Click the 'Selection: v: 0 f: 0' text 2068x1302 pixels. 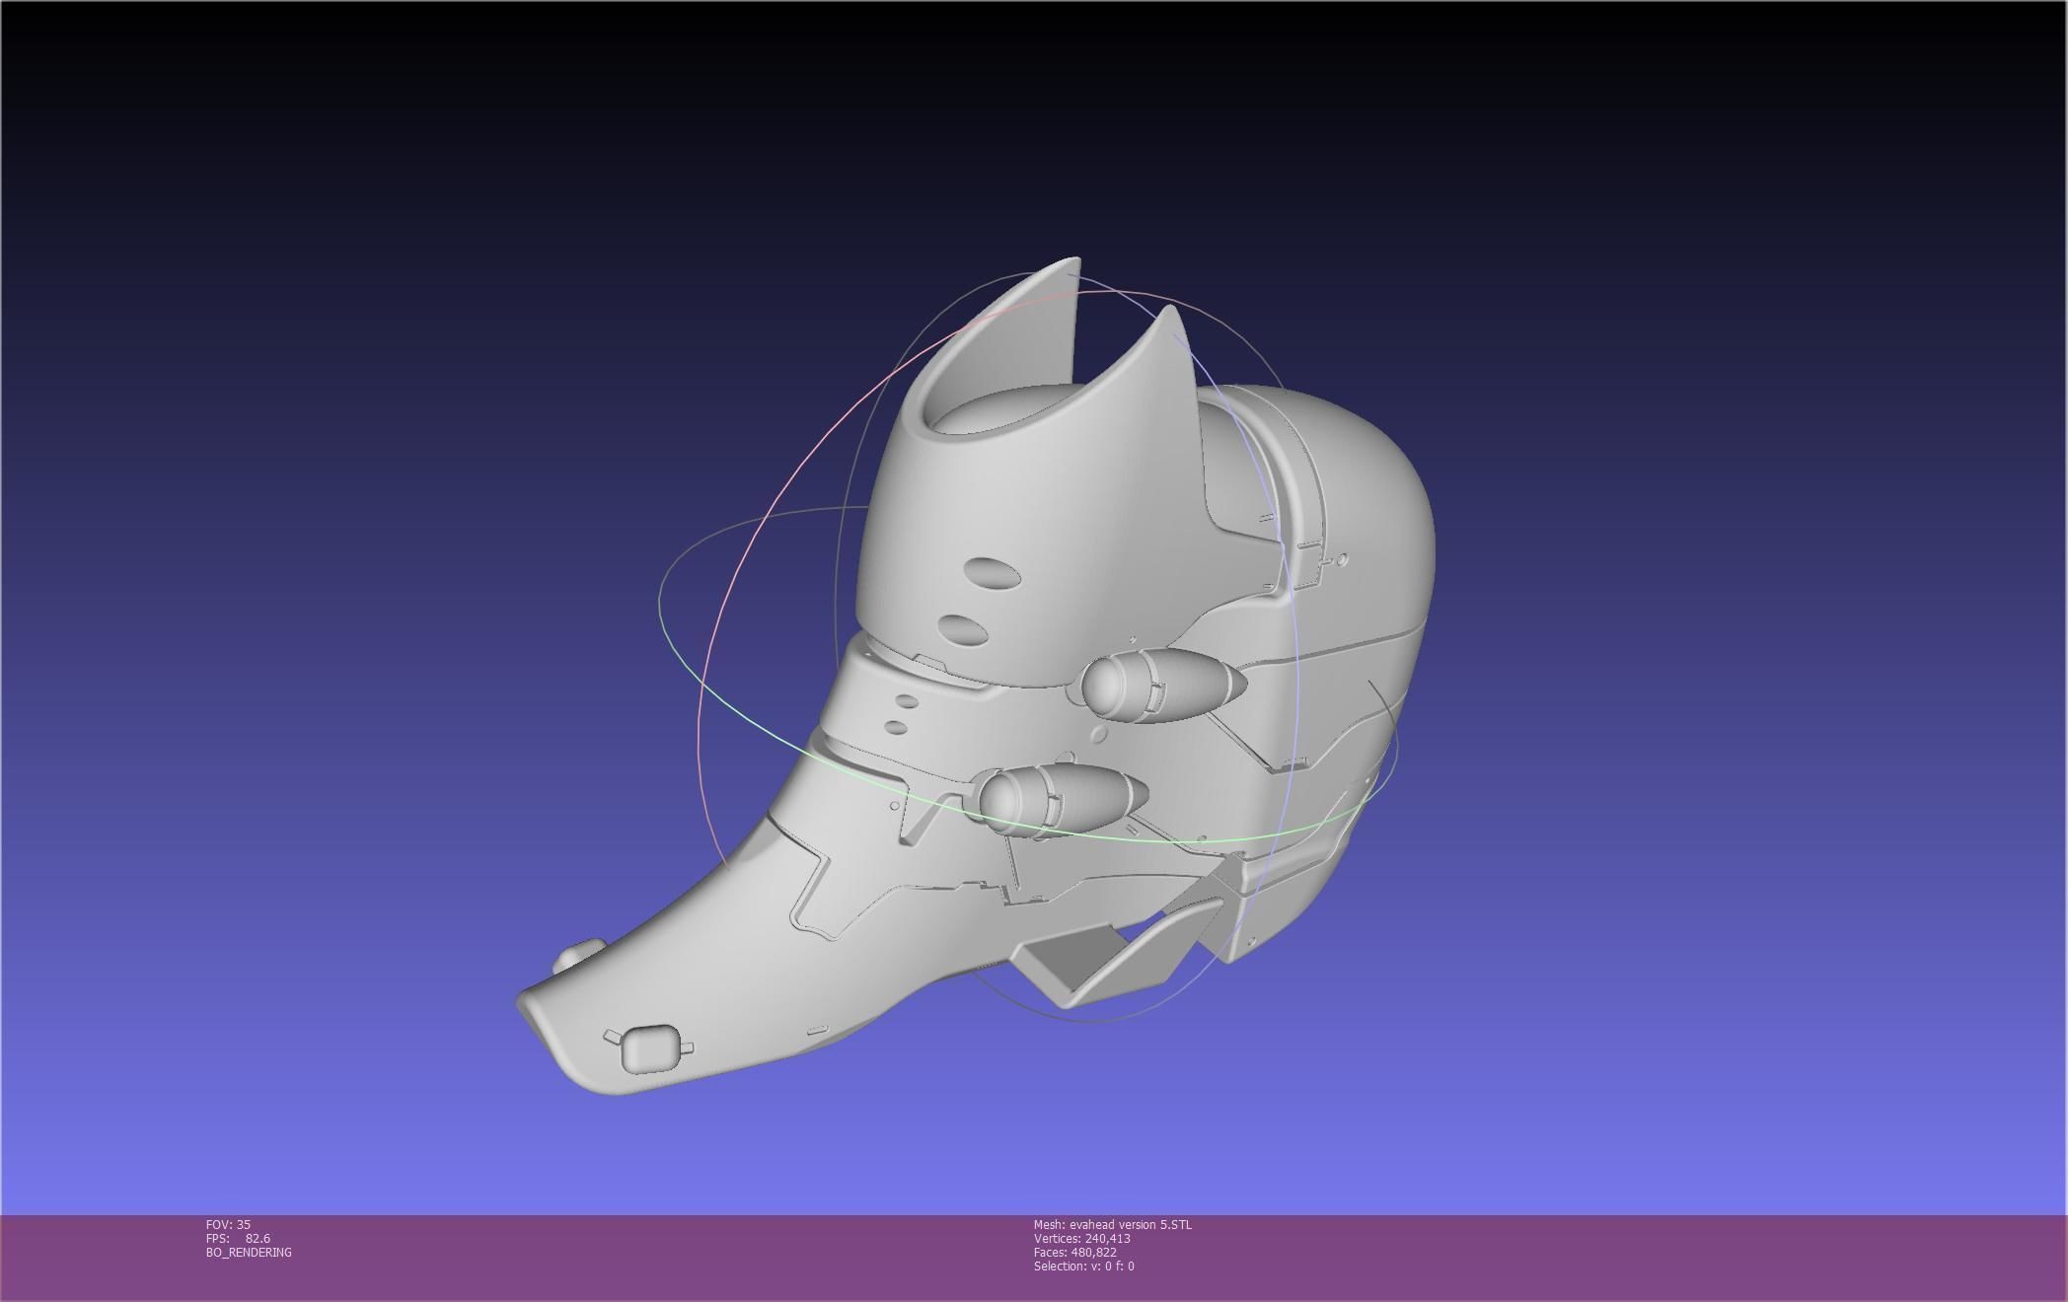tap(1083, 1266)
